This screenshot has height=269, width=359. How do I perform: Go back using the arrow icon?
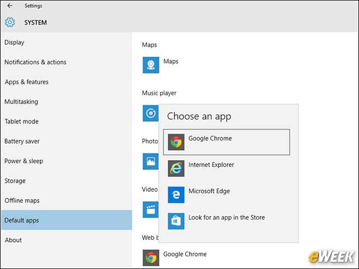[10, 6]
